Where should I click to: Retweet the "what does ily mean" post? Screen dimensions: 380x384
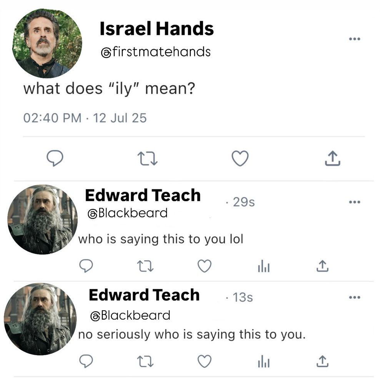146,157
